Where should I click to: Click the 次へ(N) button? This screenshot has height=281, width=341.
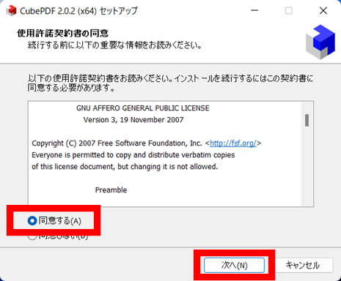[x=234, y=265]
